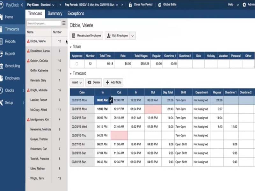Click the Recalculate Employee button
The width and height of the screenshot is (255, 191).
click(x=87, y=35)
